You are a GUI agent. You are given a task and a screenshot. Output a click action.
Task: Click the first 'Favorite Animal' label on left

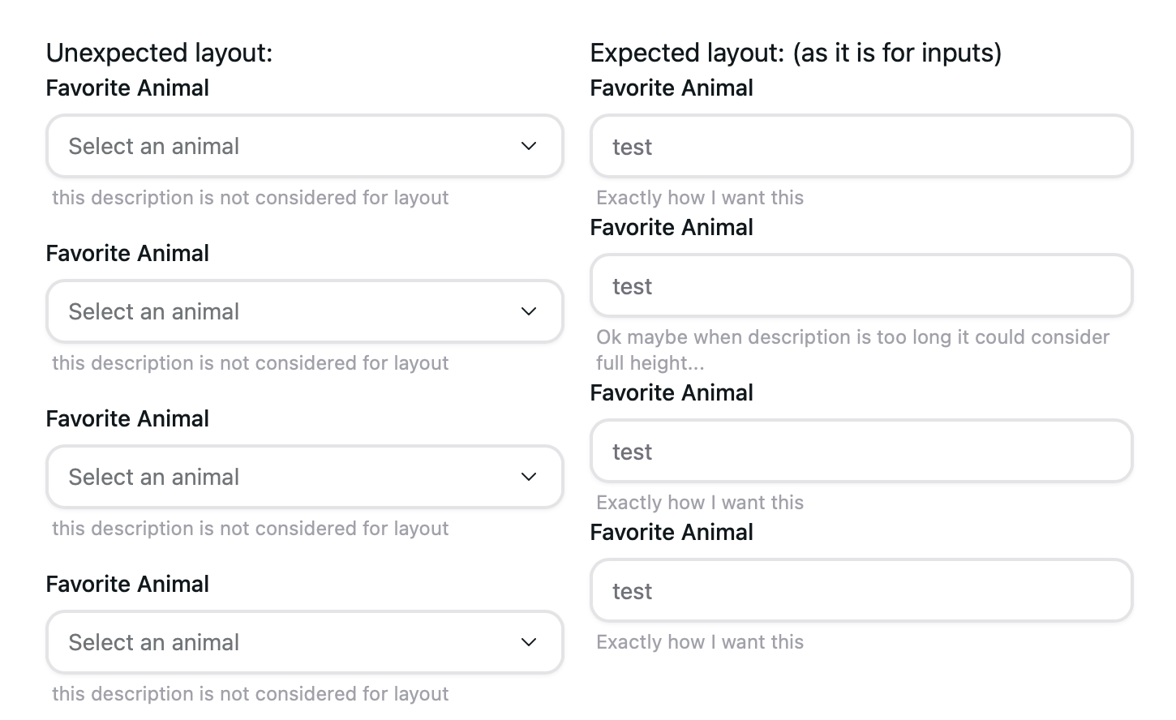[x=127, y=88]
